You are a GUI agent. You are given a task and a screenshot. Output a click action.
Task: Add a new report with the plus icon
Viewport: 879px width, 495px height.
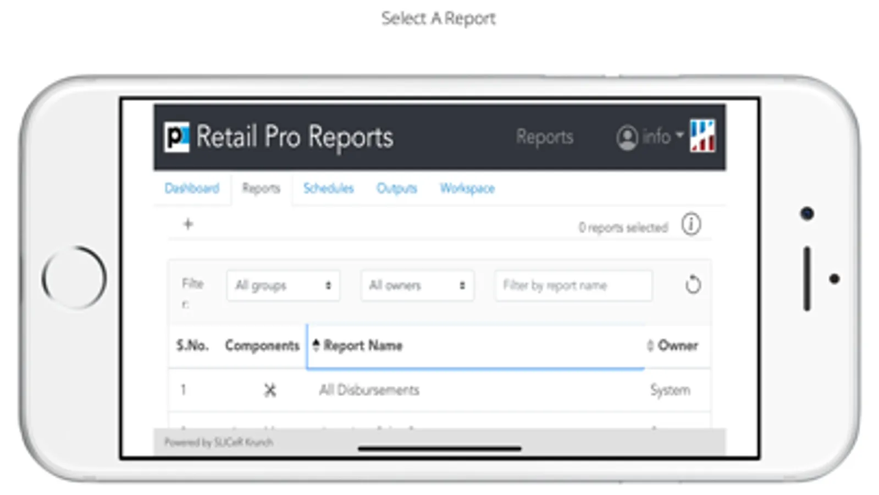188,224
